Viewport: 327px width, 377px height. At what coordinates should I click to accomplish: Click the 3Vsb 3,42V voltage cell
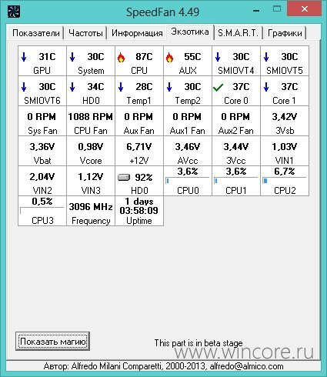click(285, 121)
